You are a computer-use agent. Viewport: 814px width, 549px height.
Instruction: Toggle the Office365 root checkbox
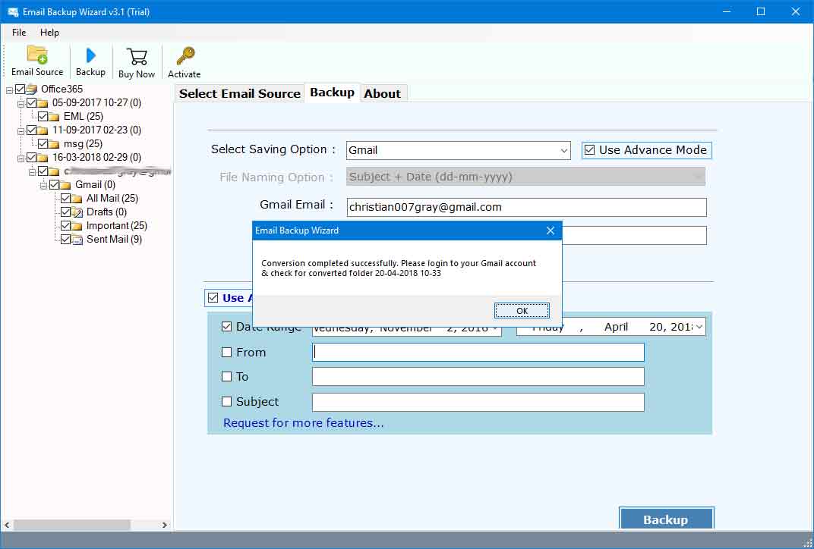pos(20,89)
